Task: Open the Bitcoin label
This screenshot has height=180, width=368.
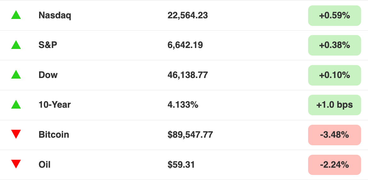Action: (x=54, y=135)
